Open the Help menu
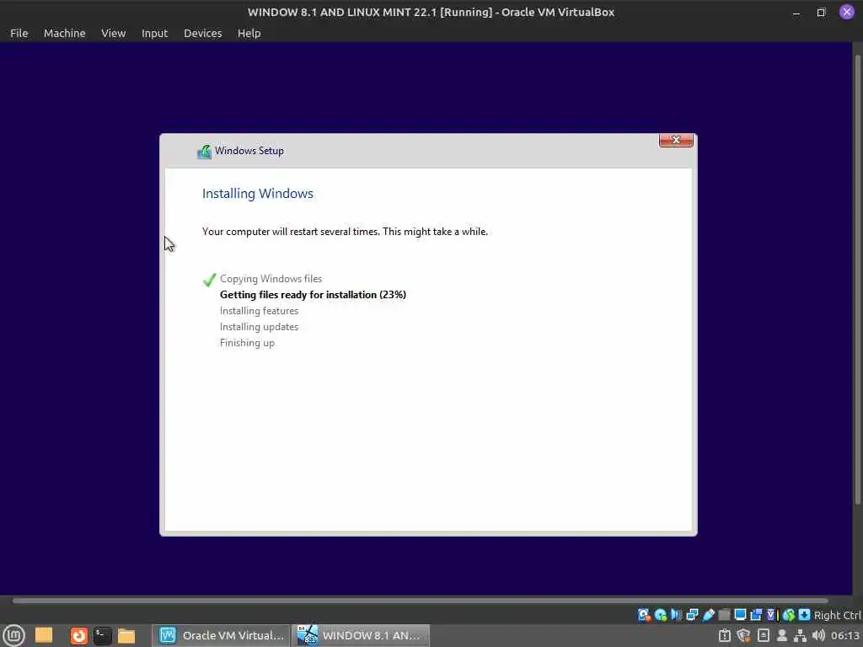 click(249, 33)
